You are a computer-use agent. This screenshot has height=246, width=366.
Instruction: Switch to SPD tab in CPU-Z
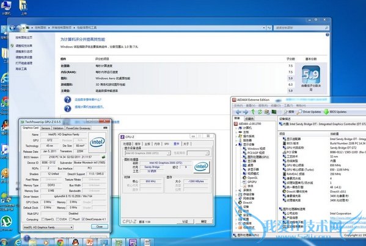166,144
